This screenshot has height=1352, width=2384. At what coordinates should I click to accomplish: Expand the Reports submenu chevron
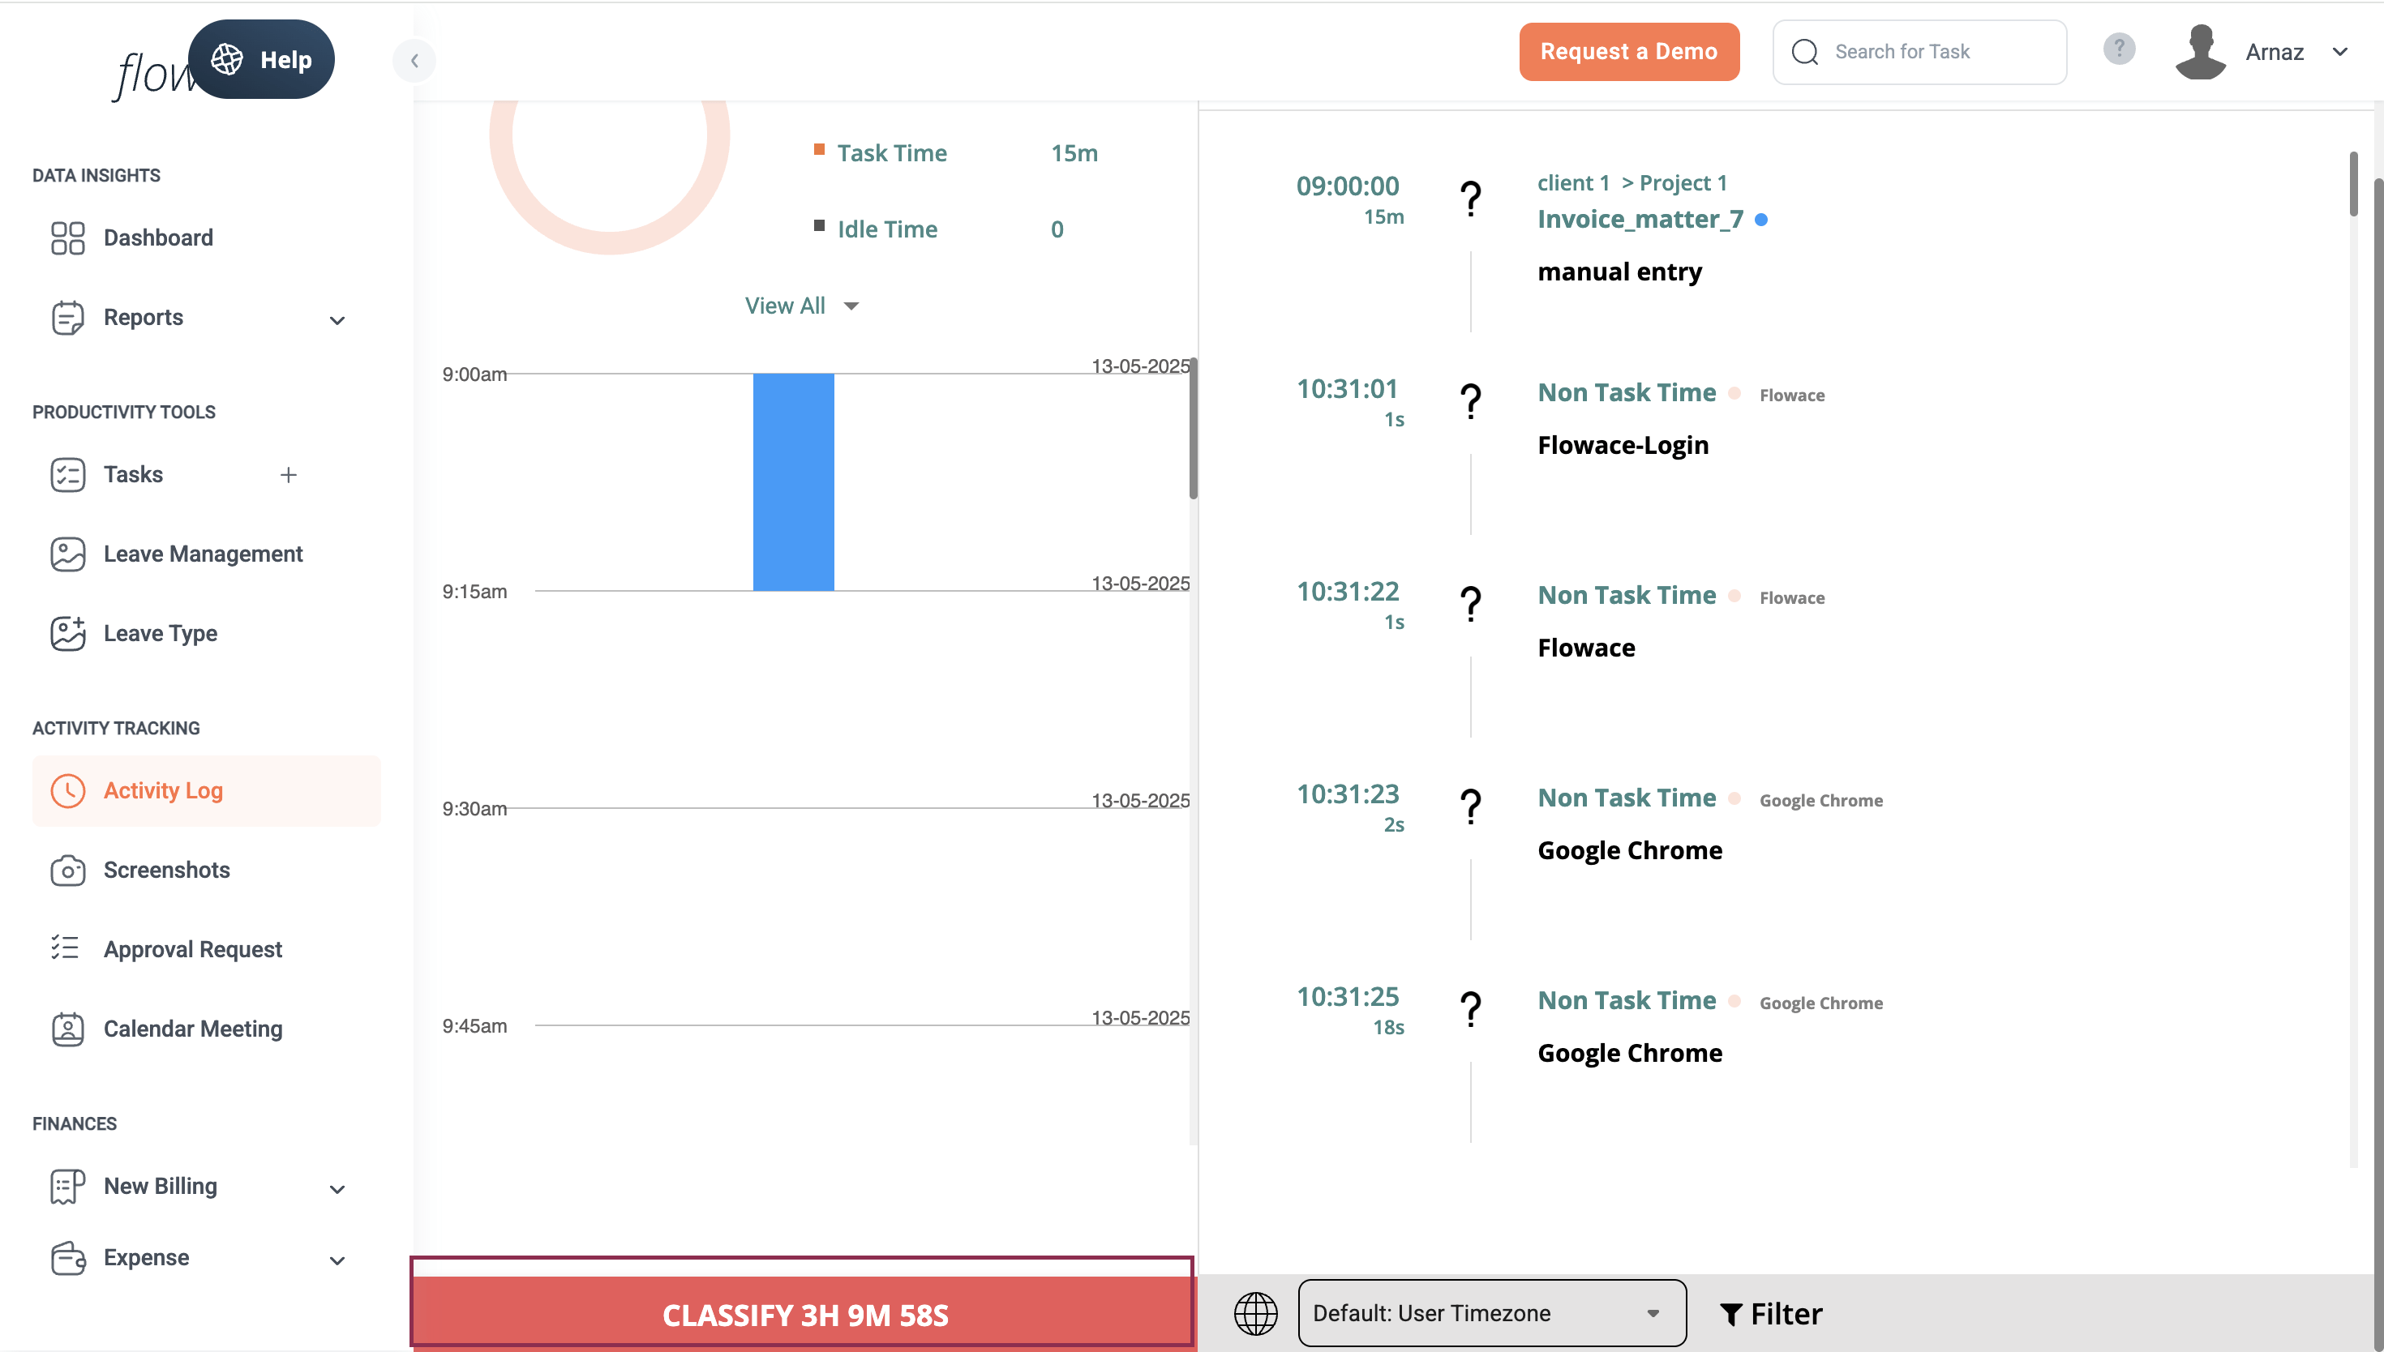pos(337,320)
